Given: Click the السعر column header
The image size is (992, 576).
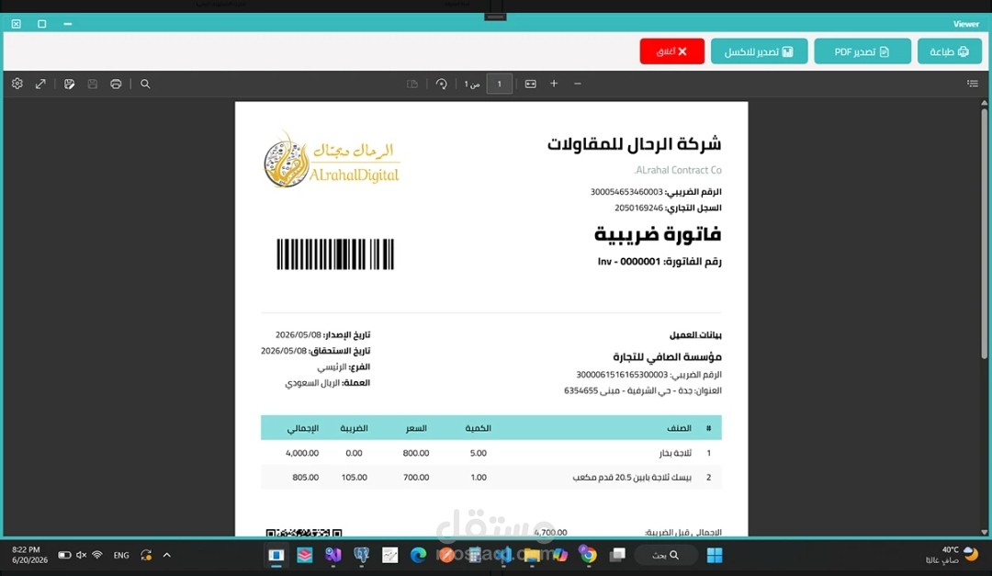Looking at the screenshot, I should [x=416, y=428].
